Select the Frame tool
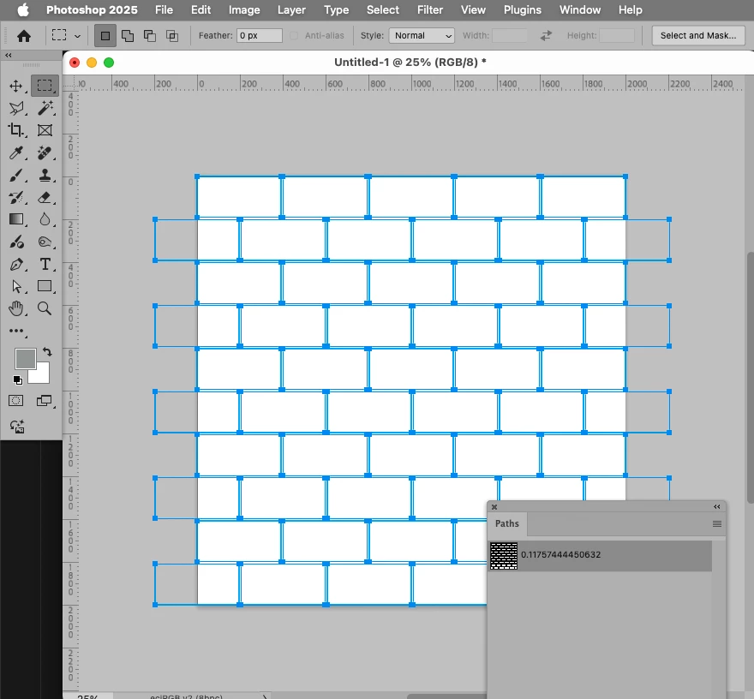Image resolution: width=754 pixels, height=699 pixels. click(x=45, y=130)
